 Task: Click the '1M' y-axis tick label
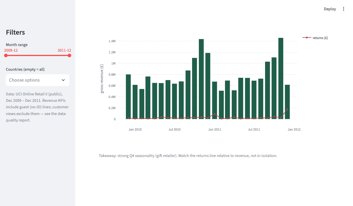click(x=114, y=63)
